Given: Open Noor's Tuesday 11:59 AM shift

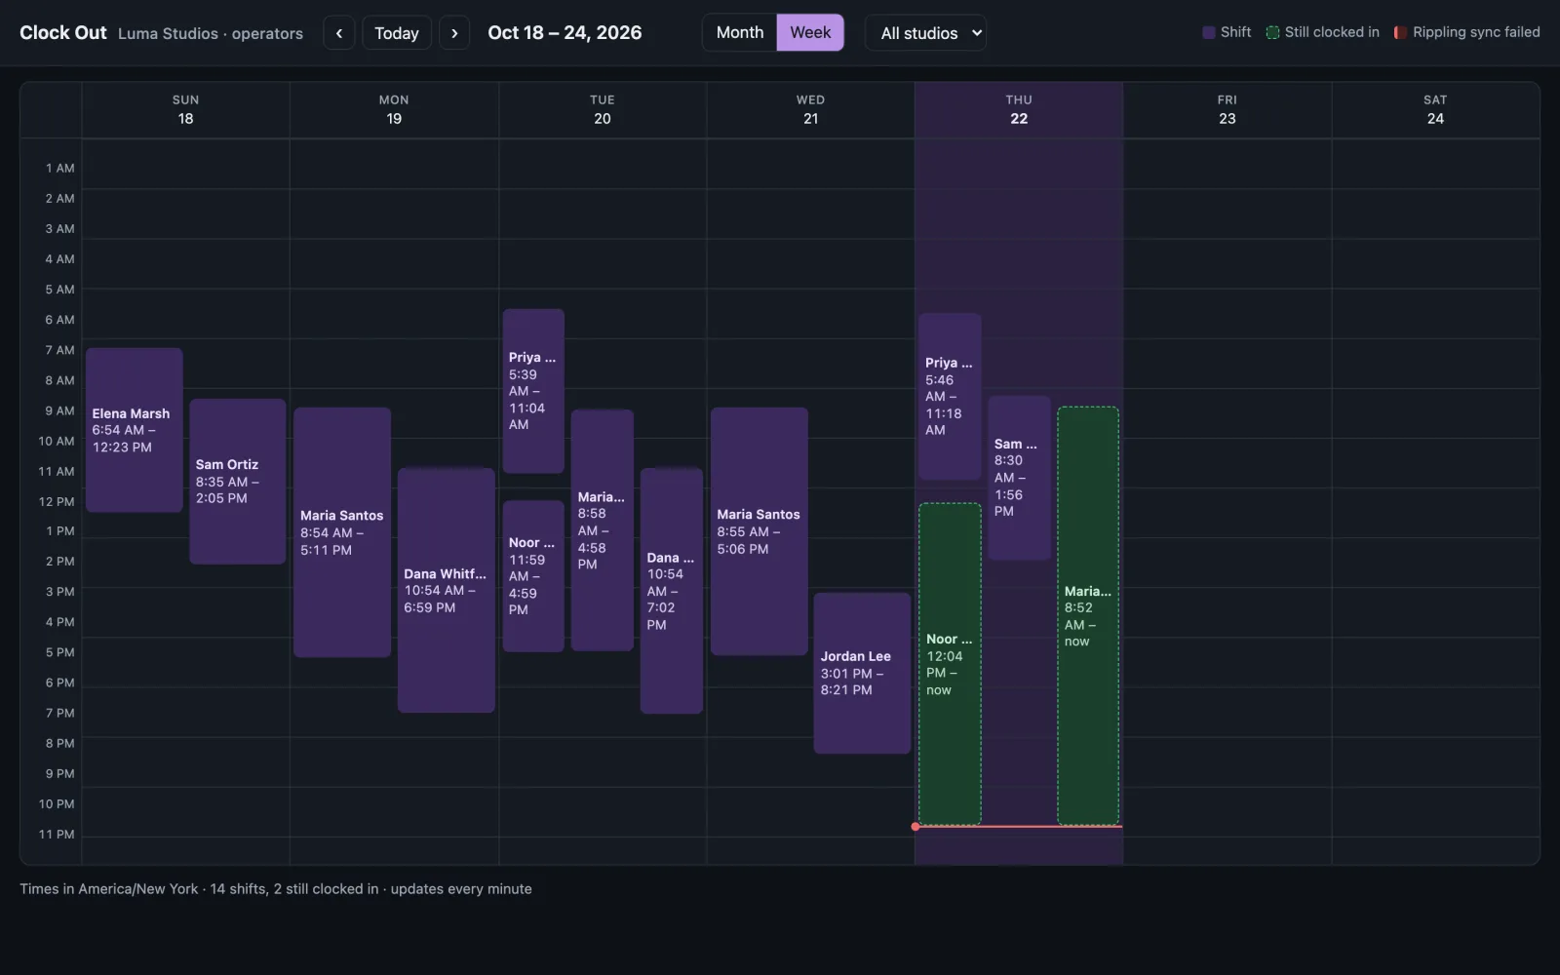Looking at the screenshot, I should tap(533, 576).
